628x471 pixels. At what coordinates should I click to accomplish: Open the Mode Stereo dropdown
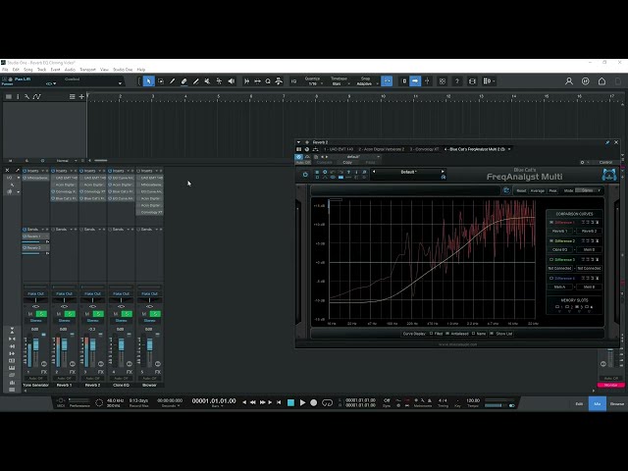589,190
